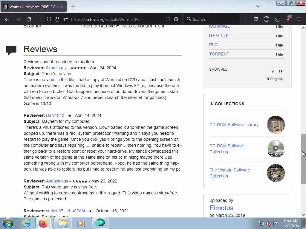This screenshot has height=229, width=306.
Task: Click the page vertical scrollbar thumb
Action: click(303, 159)
